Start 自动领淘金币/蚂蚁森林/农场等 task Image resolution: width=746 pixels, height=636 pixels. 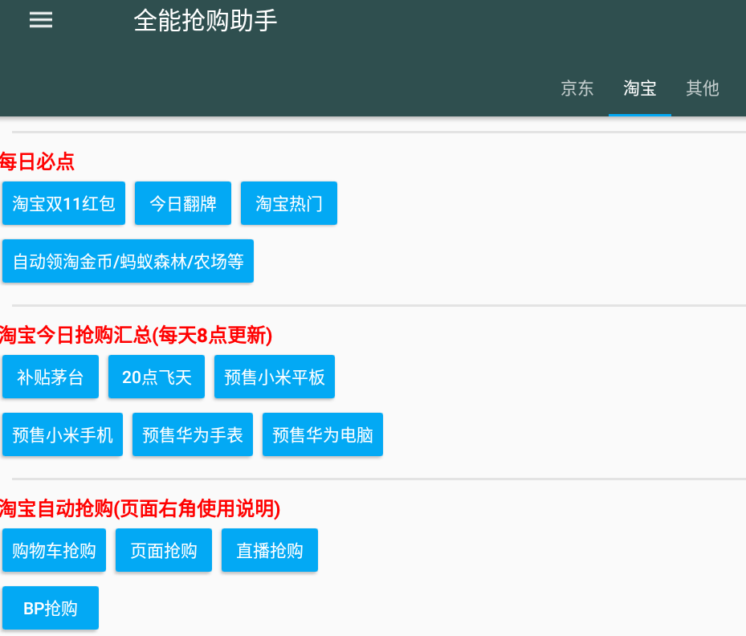point(128,261)
